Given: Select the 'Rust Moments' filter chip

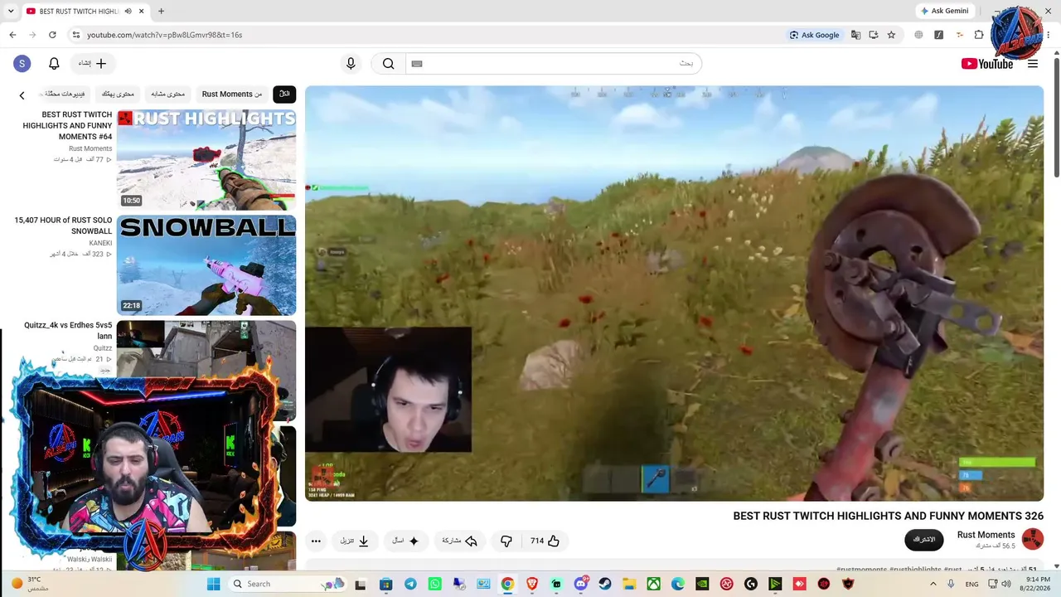Looking at the screenshot, I should click(232, 94).
